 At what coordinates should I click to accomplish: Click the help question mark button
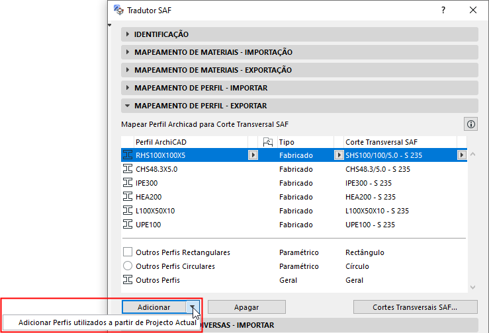[443, 10]
